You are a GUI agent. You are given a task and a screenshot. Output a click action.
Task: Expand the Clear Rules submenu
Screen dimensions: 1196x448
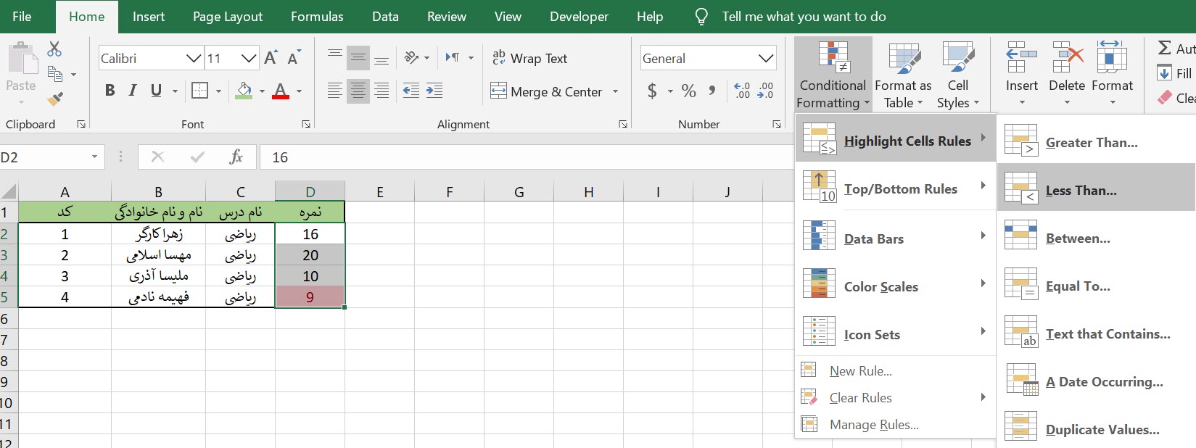(895, 397)
